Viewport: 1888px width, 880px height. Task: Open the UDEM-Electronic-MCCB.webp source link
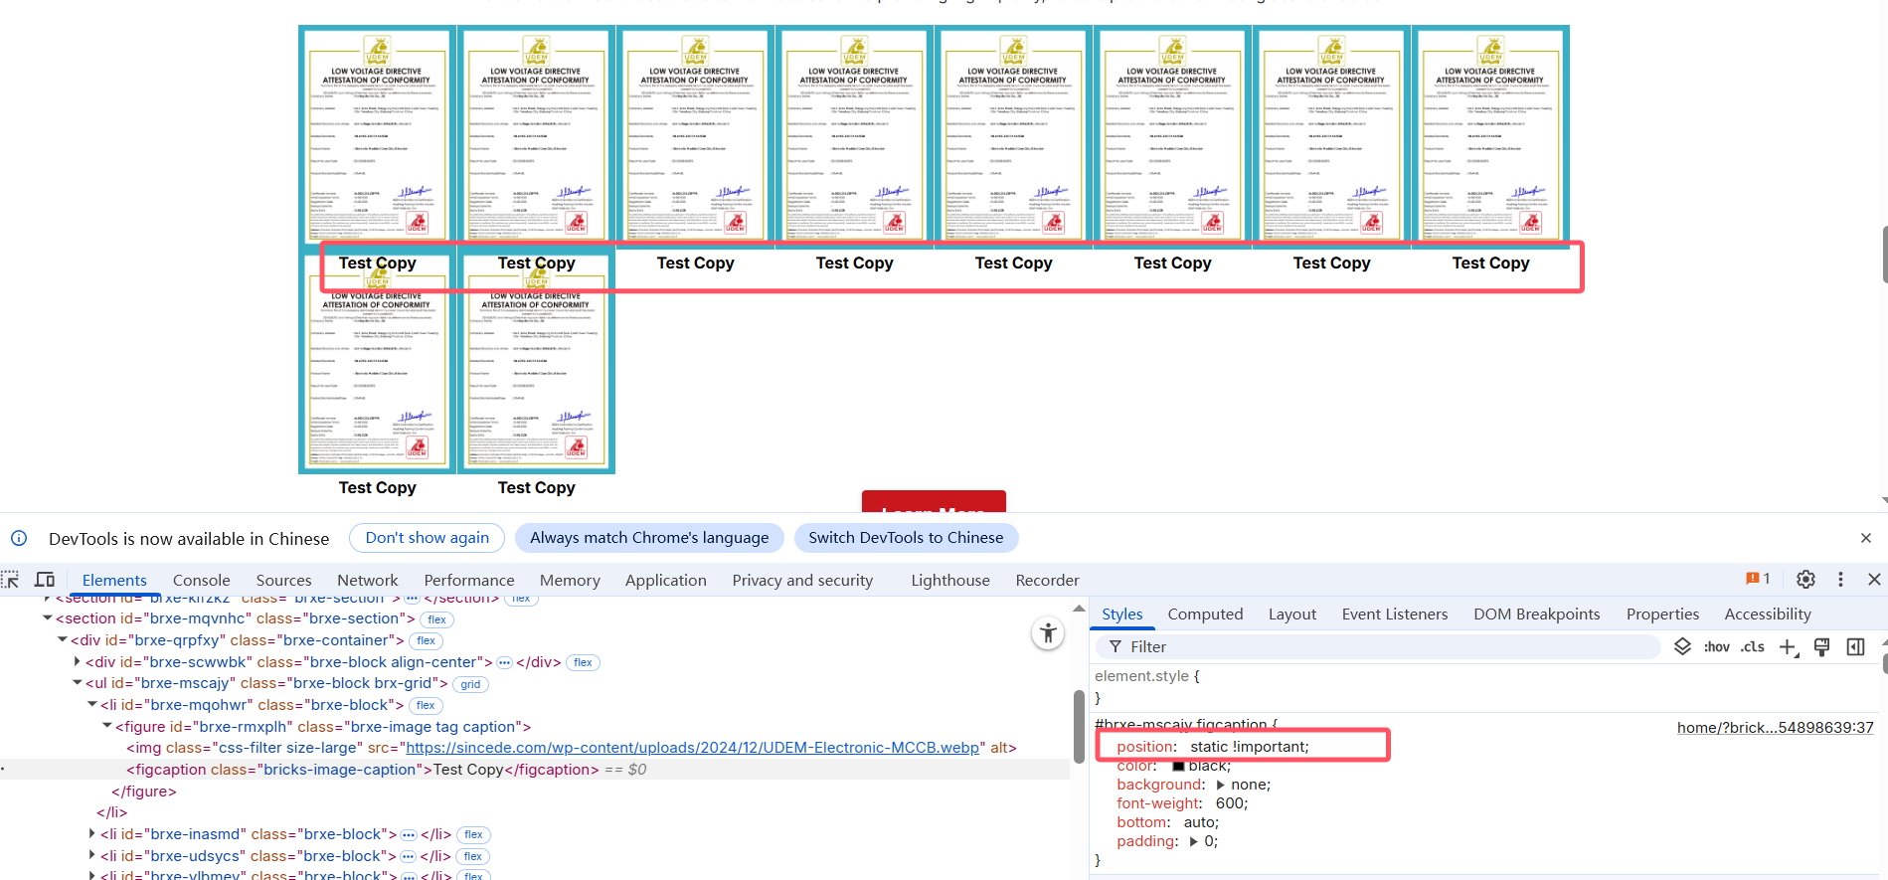693,748
